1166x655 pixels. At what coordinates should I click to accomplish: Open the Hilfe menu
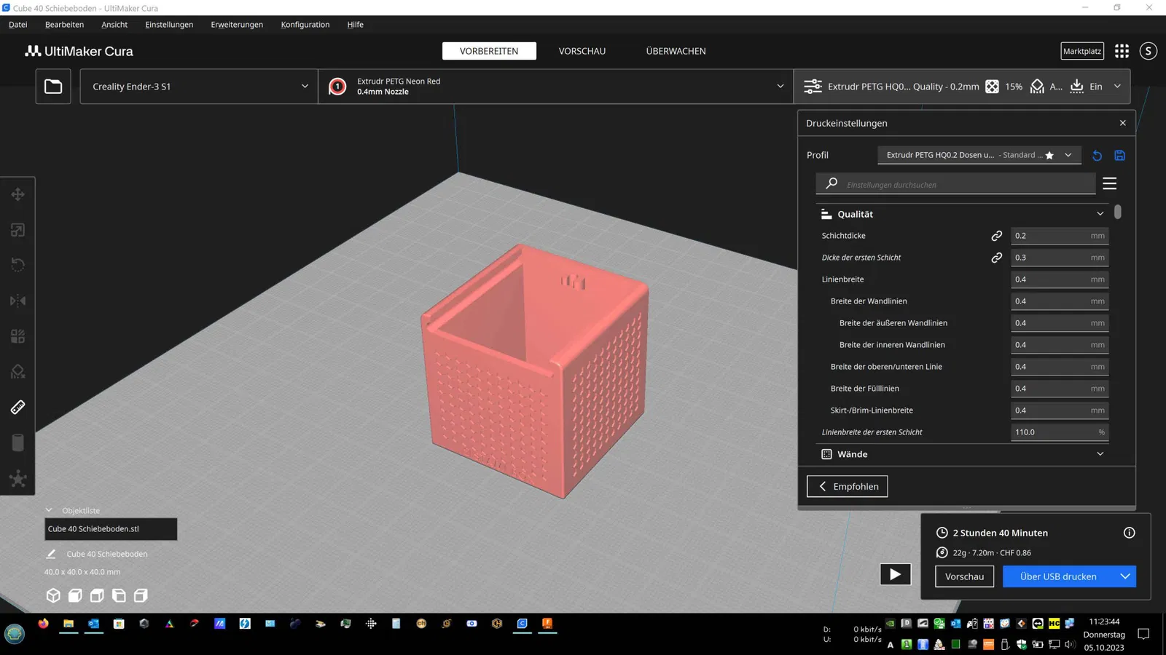pyautogui.click(x=355, y=25)
